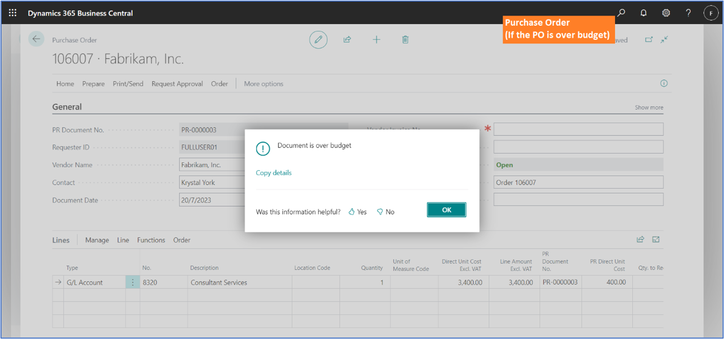Expand More options
The height and width of the screenshot is (339, 724).
(x=264, y=84)
